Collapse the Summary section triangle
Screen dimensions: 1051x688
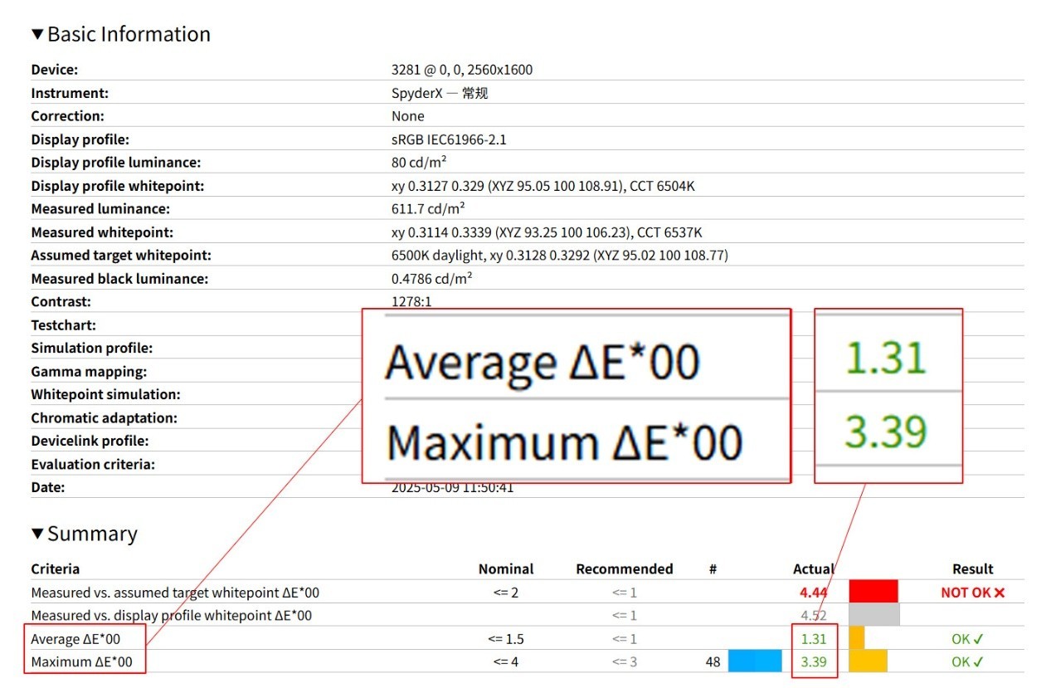coord(37,534)
